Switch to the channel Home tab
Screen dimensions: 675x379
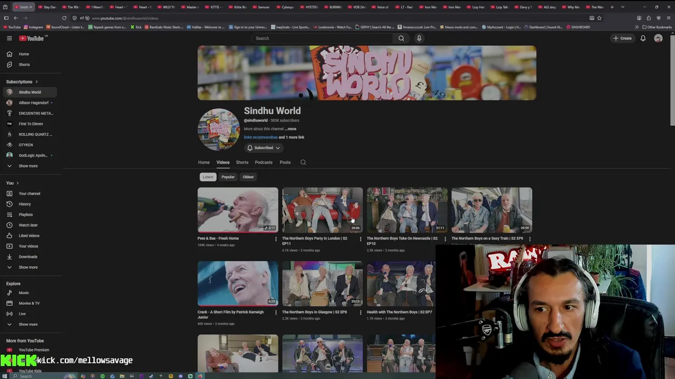pos(204,162)
